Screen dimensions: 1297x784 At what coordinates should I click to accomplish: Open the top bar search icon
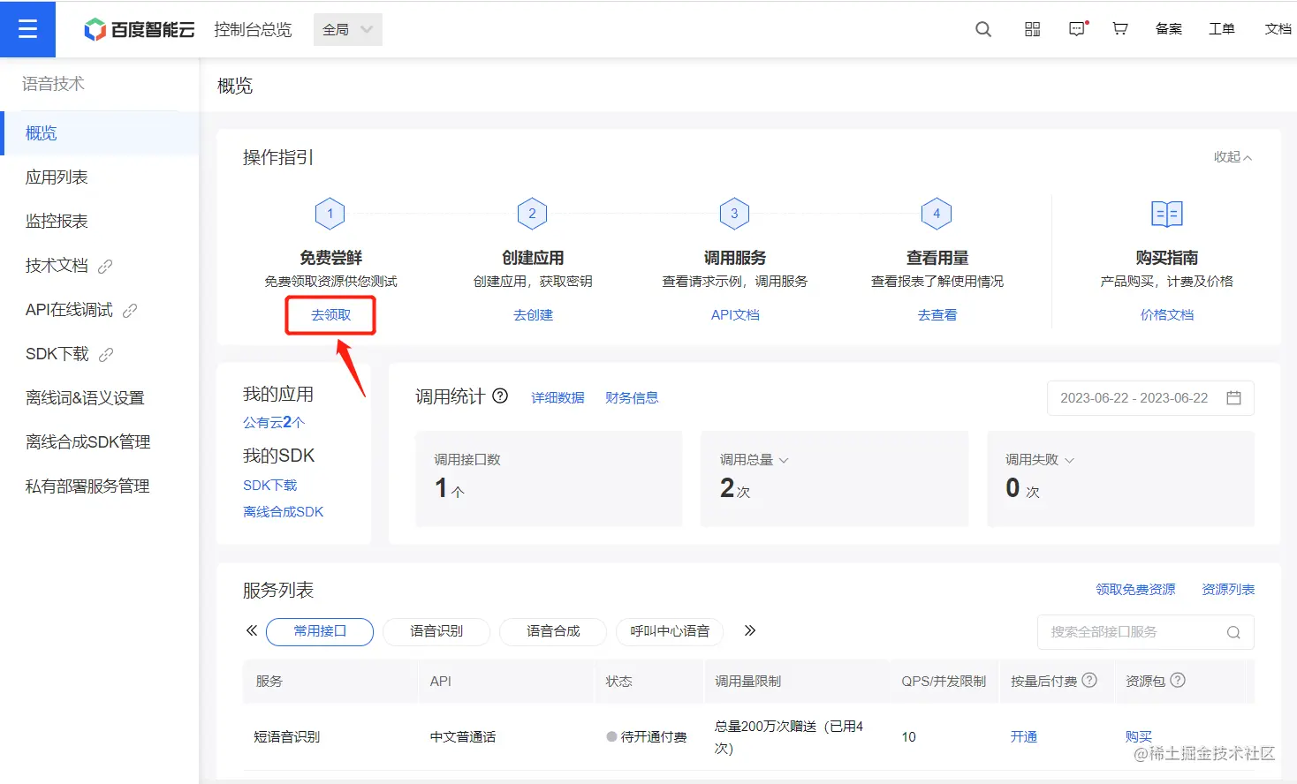(x=983, y=29)
